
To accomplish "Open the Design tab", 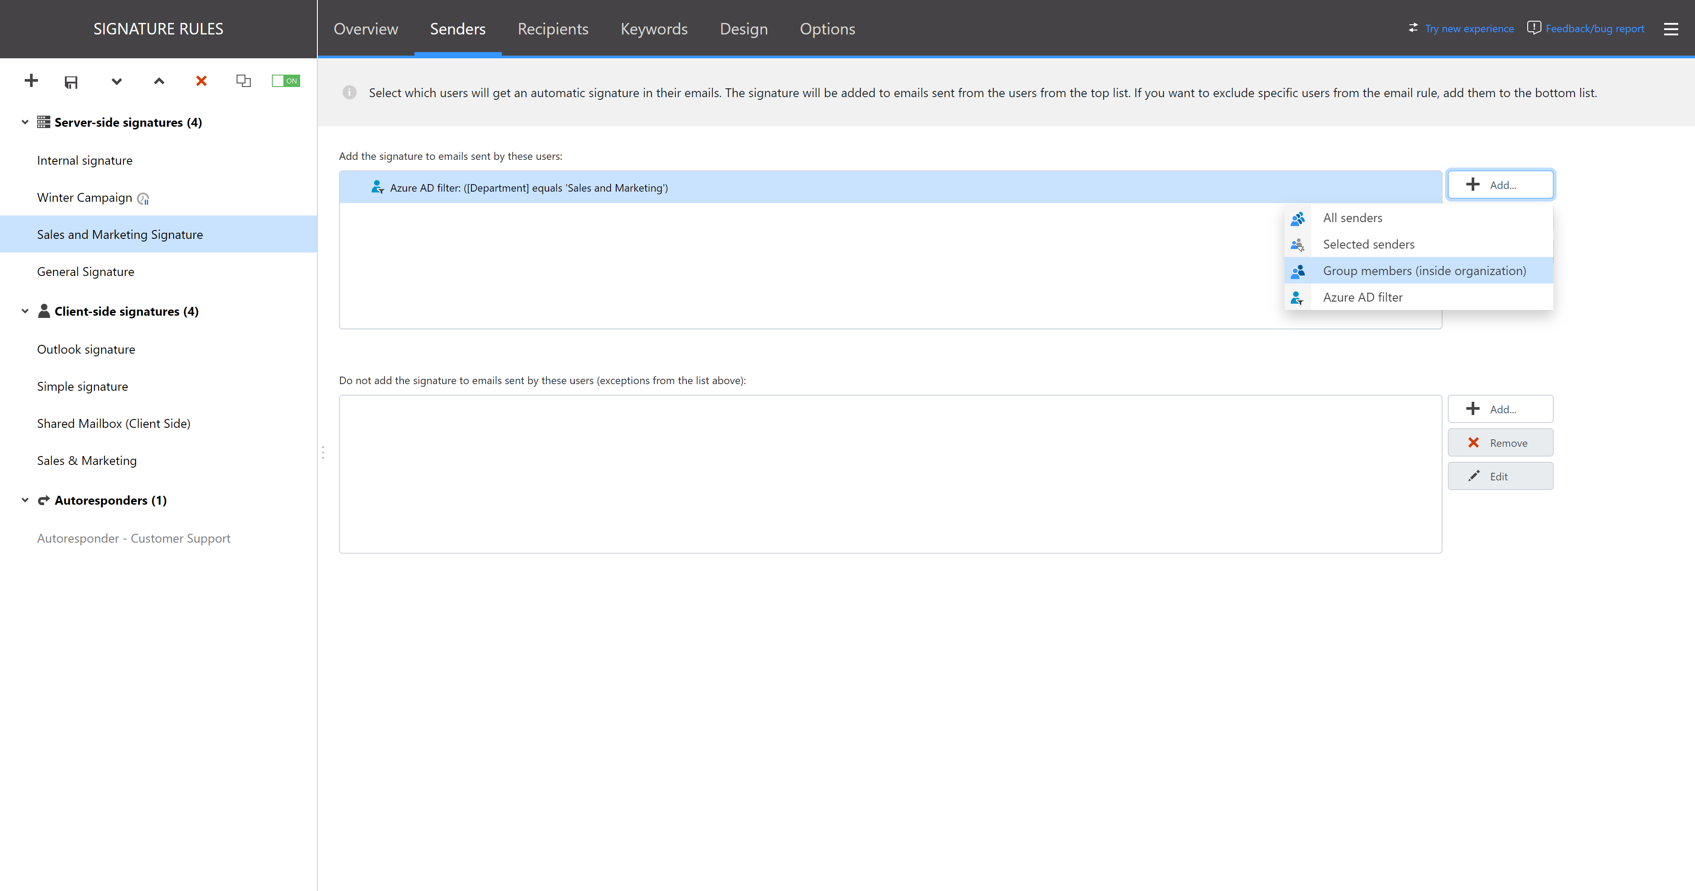I will click(743, 29).
